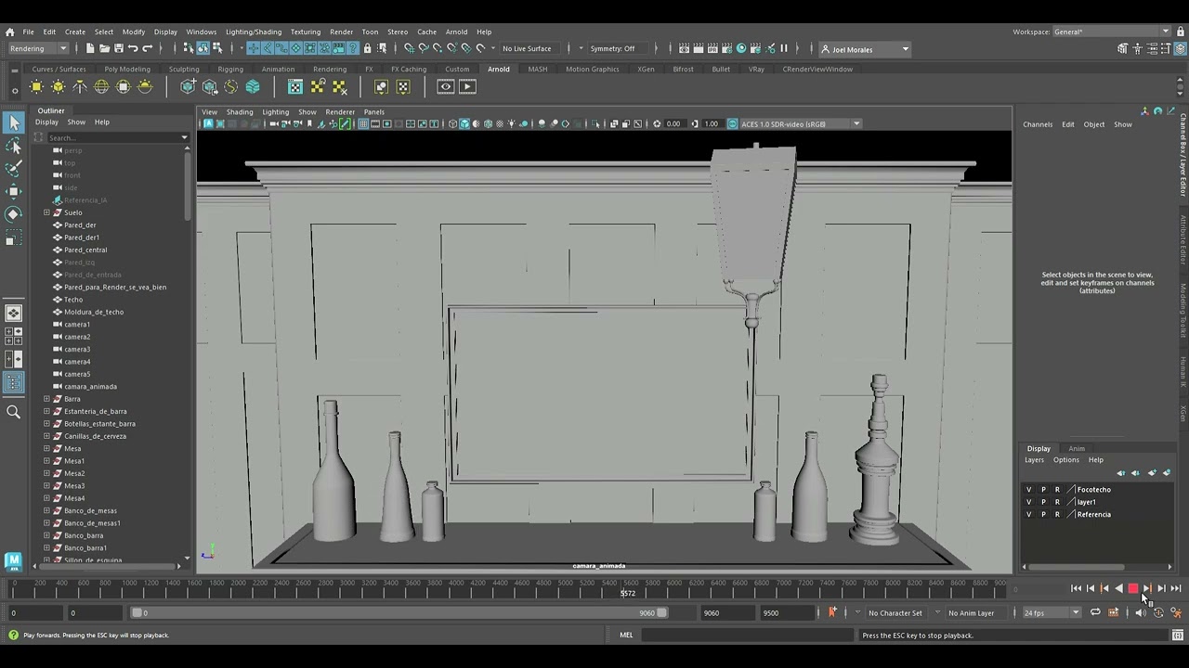Step forward one frame
This screenshot has width=1189, height=668.
point(1161,588)
